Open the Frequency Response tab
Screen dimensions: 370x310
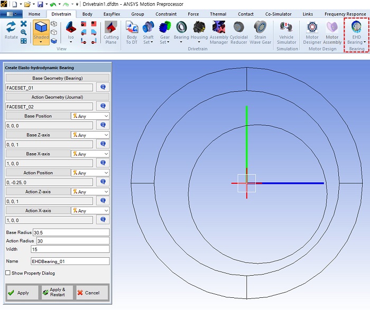pos(345,14)
